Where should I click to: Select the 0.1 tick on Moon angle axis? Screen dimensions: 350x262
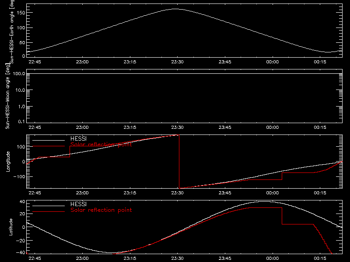(x=21, y=121)
